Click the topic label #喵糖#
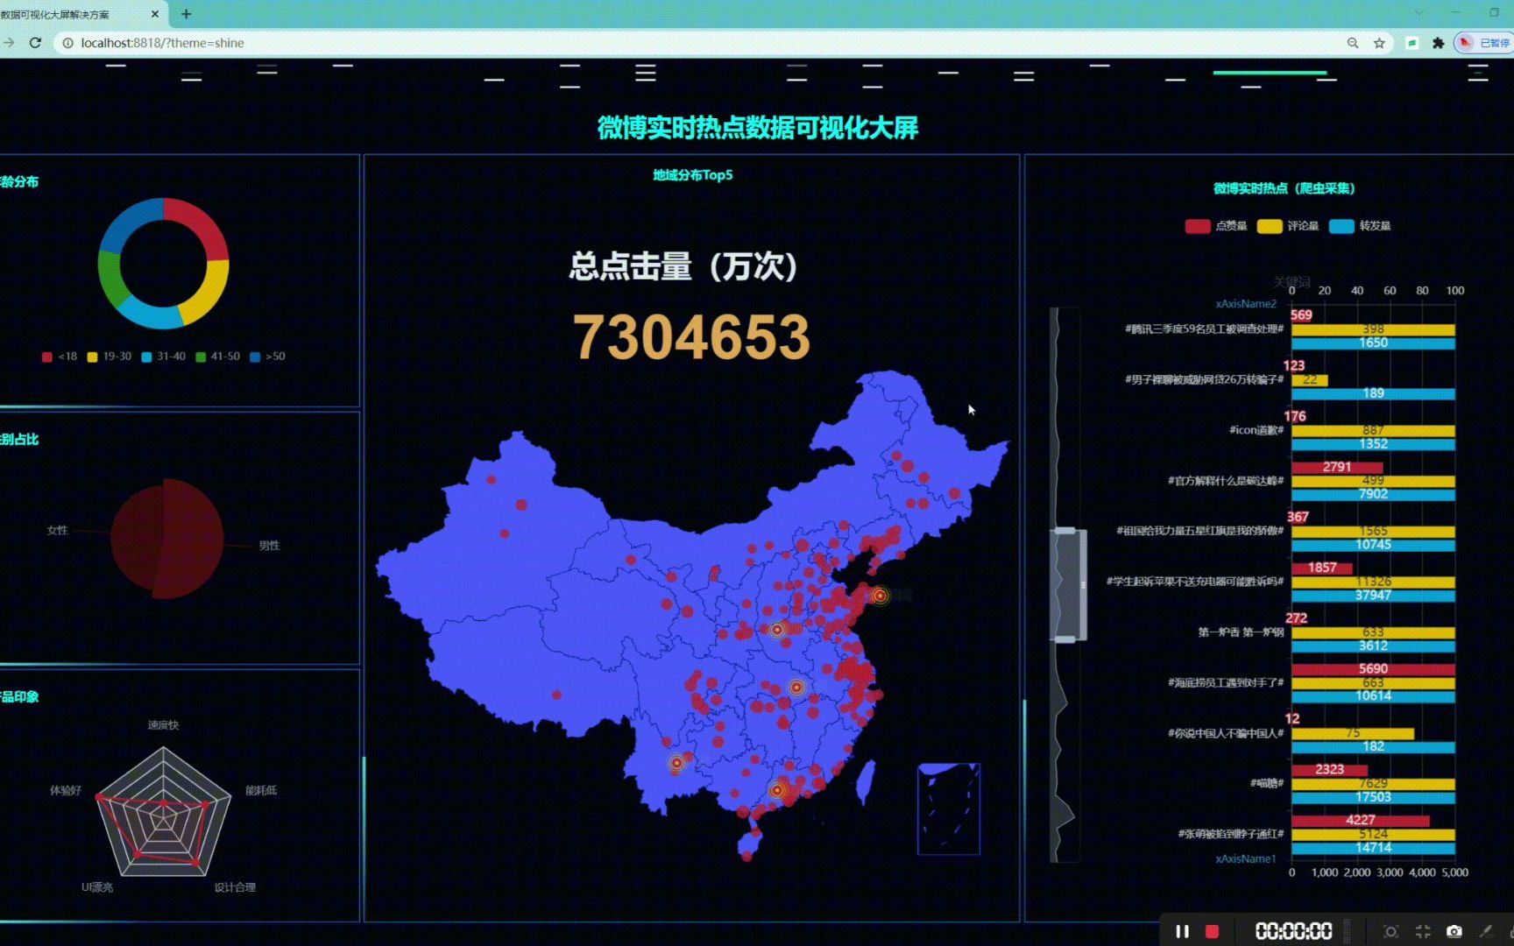The width and height of the screenshot is (1514, 946). (x=1266, y=784)
